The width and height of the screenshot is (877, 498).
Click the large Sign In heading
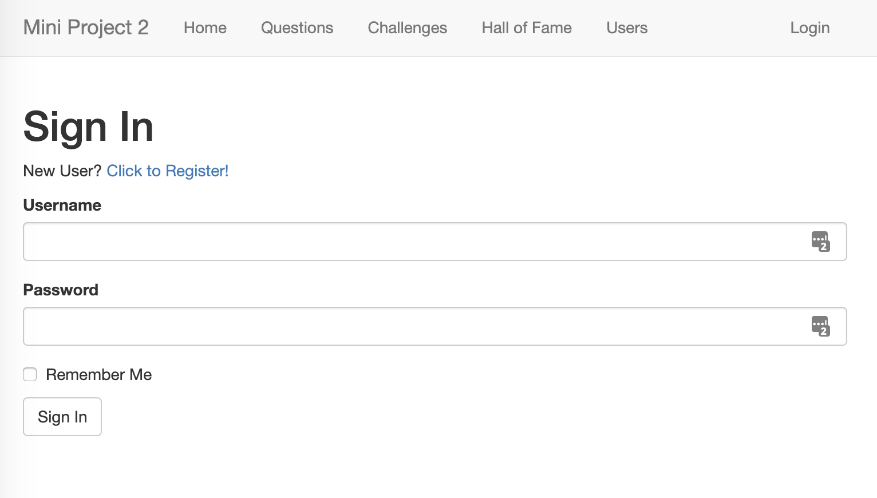point(88,127)
